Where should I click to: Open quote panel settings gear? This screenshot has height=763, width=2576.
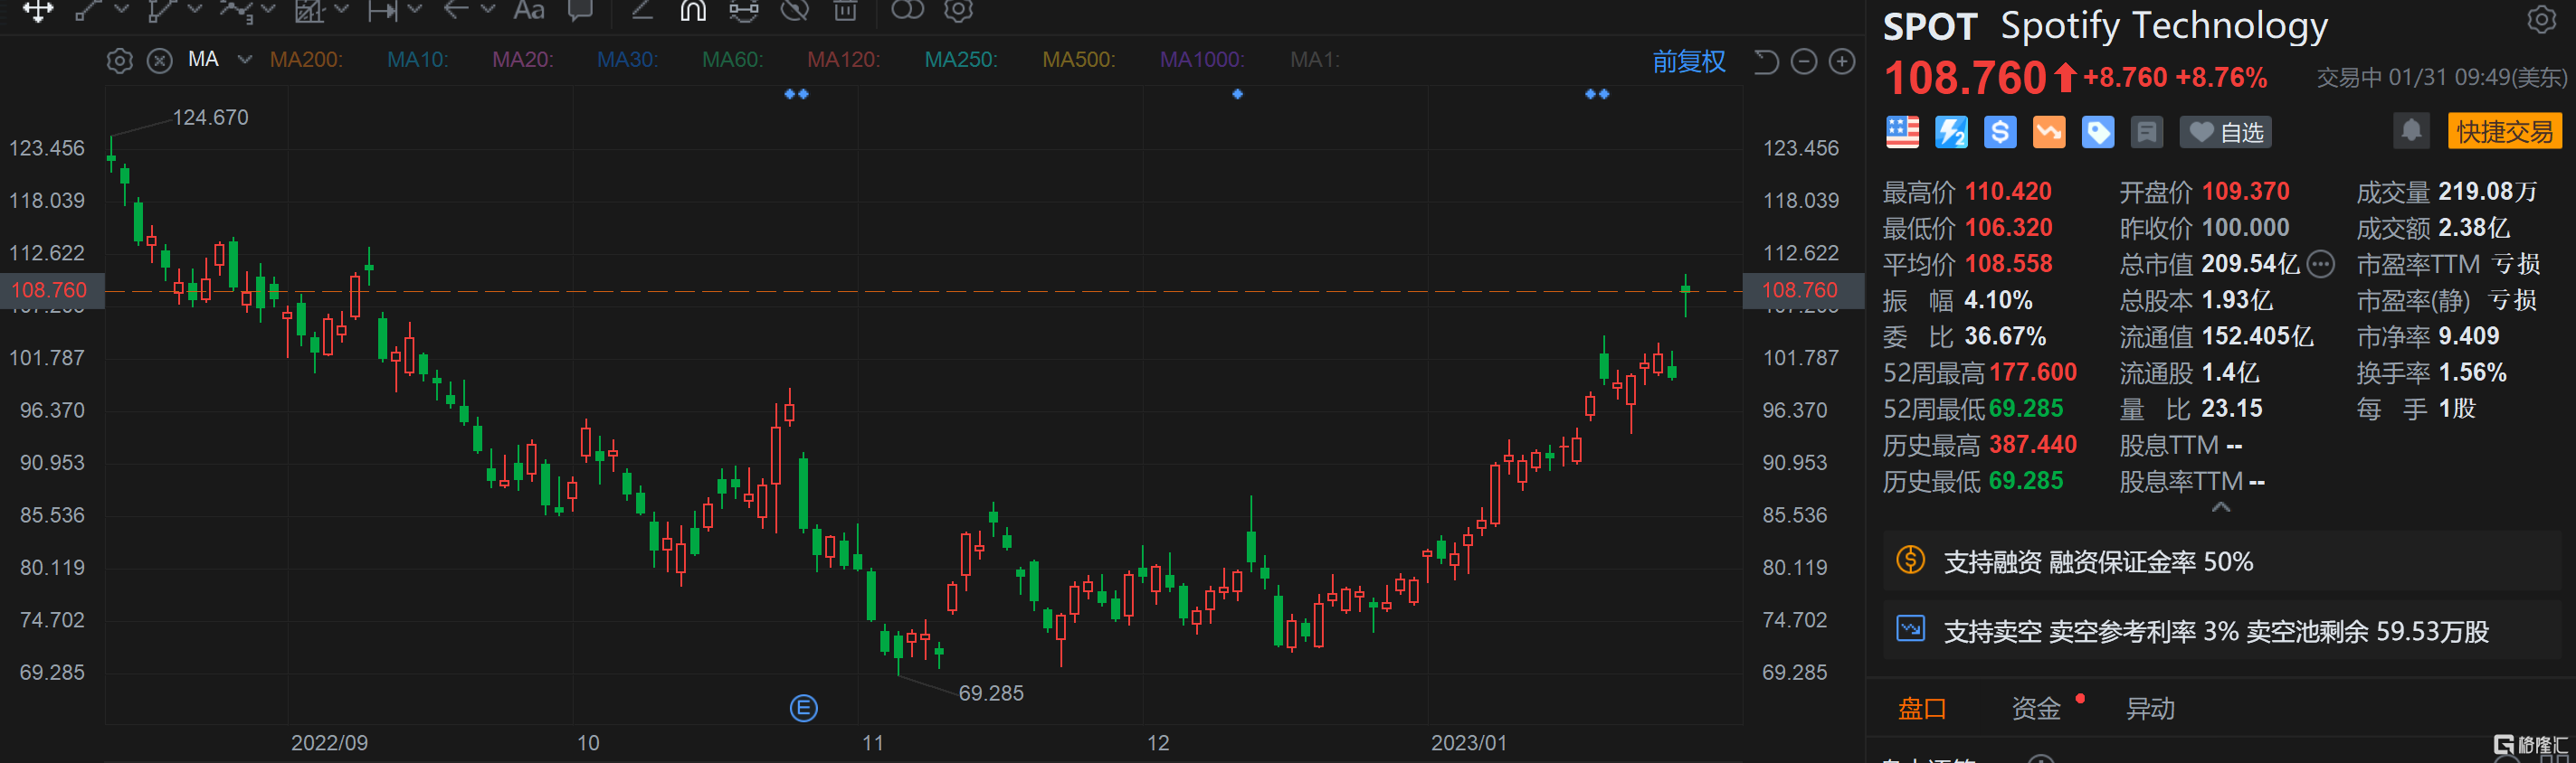coord(2541,20)
